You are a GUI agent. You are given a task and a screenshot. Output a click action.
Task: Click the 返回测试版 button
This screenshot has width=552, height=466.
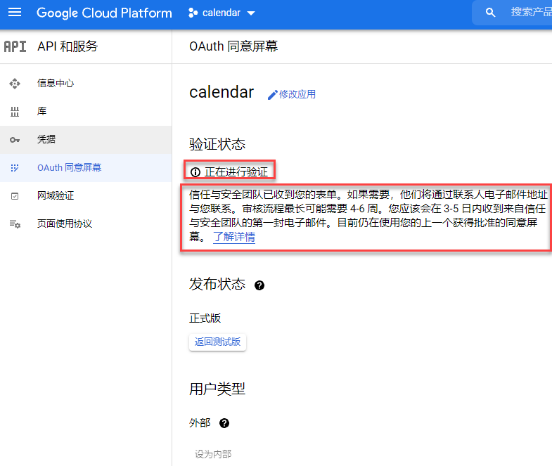pyautogui.click(x=217, y=342)
